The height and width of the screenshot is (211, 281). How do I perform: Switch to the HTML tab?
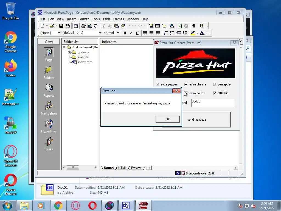pos(122,168)
